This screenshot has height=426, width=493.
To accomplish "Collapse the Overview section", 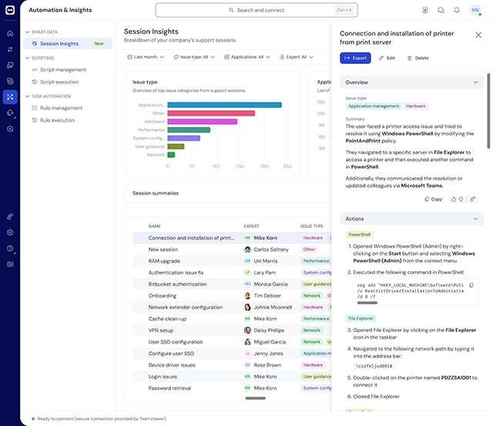I will click(475, 82).
